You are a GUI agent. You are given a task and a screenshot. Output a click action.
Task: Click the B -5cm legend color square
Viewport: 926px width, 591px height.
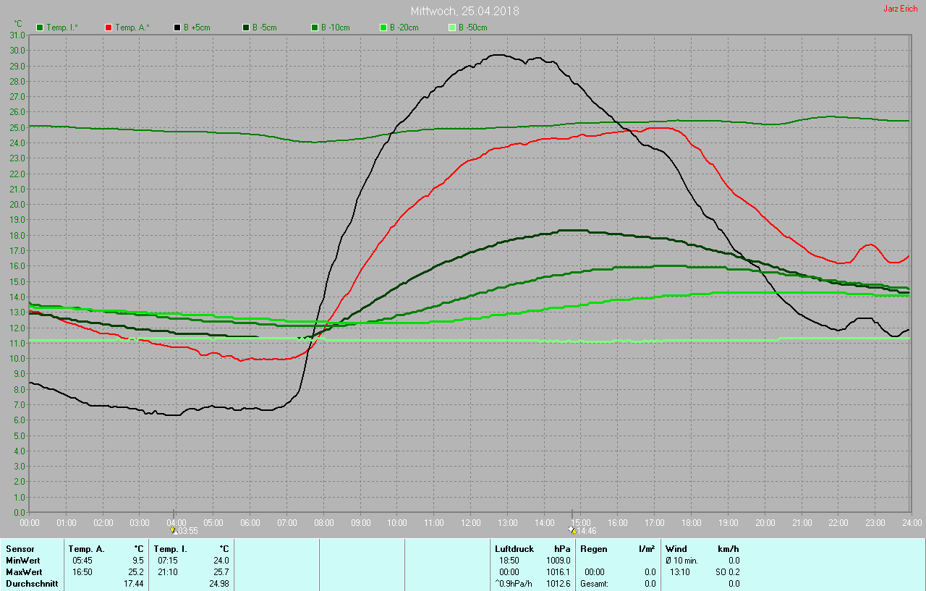point(246,27)
